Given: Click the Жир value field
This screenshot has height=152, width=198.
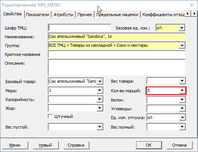Looking at the screenshot, I should click(73, 108).
